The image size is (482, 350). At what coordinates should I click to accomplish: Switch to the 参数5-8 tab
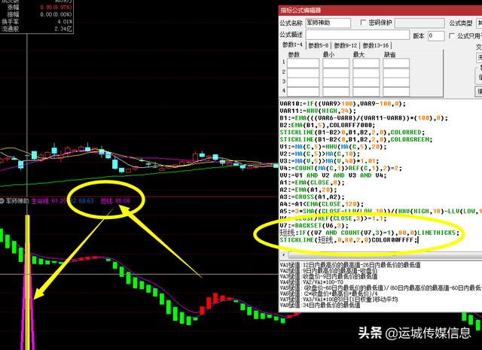click(x=318, y=45)
